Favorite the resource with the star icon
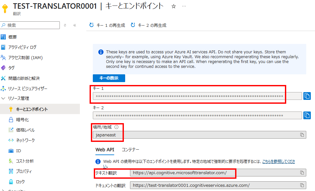The width and height of the screenshot is (315, 191). point(174,6)
